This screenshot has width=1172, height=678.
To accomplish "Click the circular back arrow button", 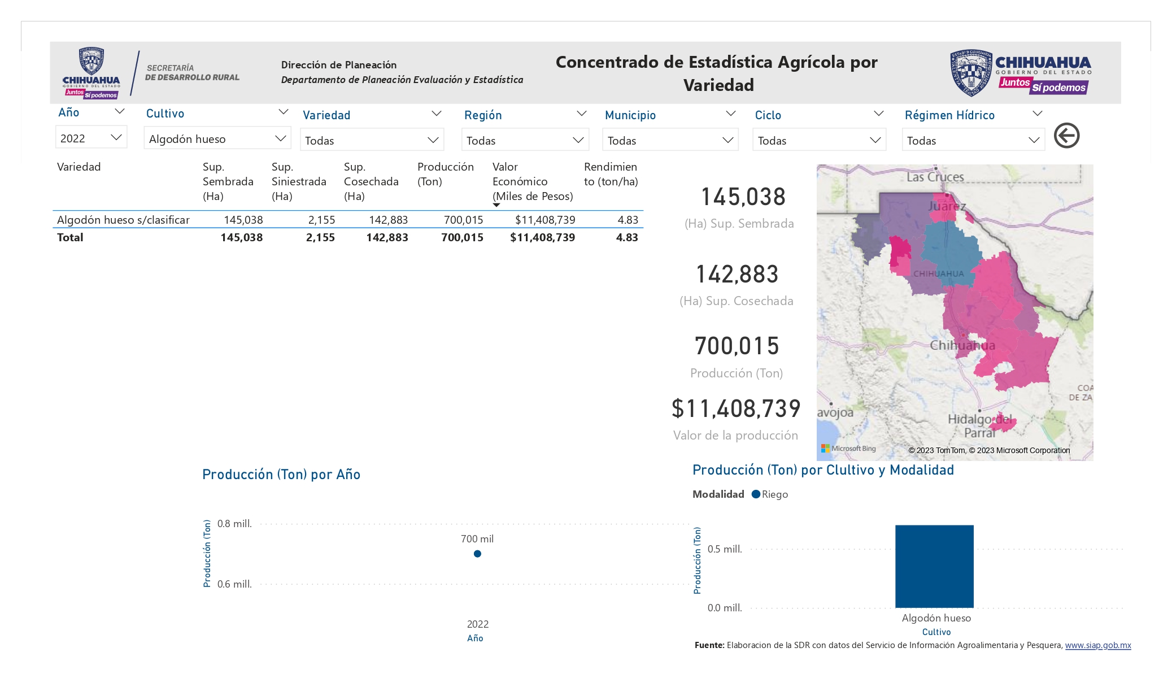I will 1066,136.
